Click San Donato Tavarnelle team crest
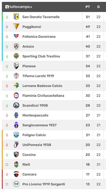Viewport: 106px width, 192px height. coord(16,17)
